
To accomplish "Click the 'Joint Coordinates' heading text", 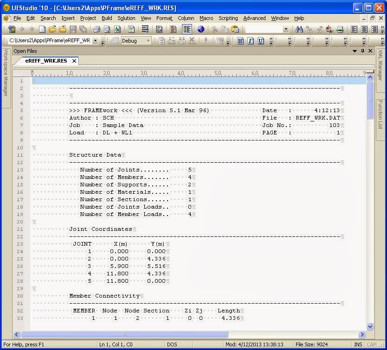I will (x=101, y=229).
